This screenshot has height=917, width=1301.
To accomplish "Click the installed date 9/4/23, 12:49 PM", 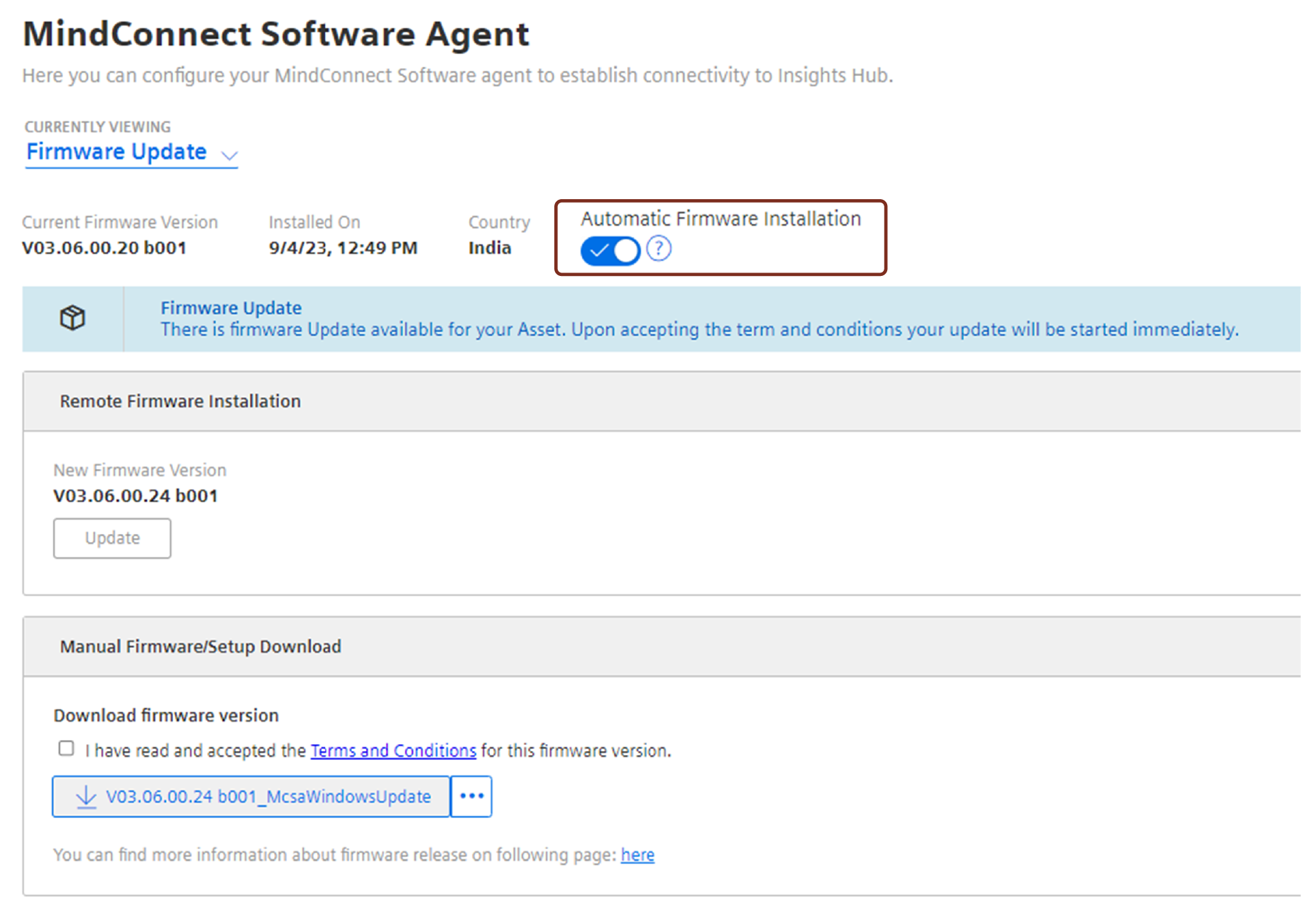I will [x=343, y=248].
